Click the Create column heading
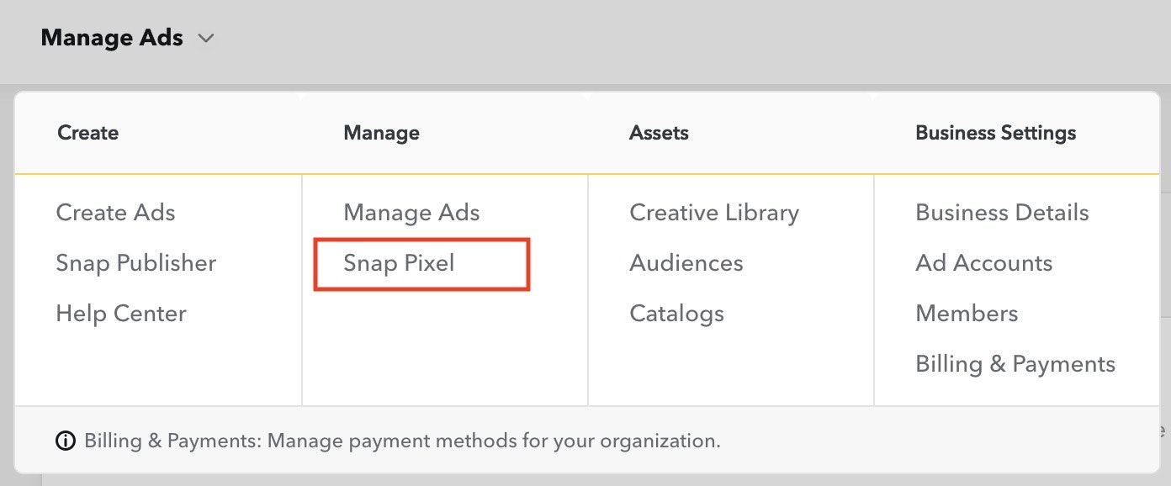 click(87, 133)
